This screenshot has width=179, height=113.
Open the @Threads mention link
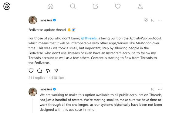[x=89, y=38]
